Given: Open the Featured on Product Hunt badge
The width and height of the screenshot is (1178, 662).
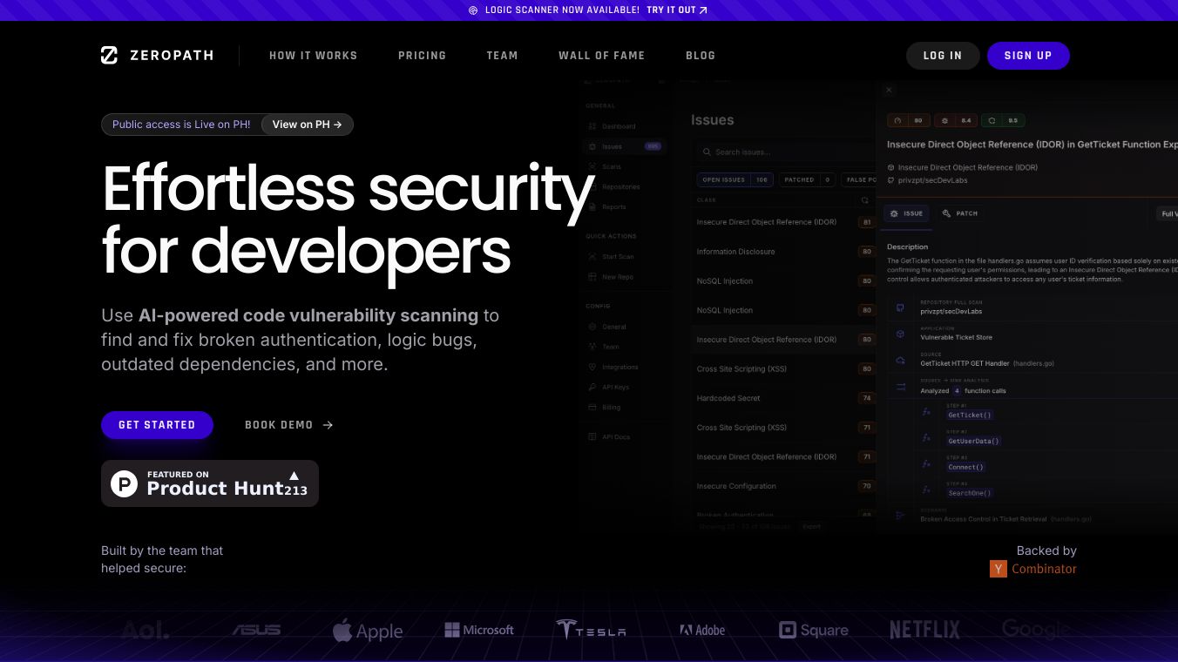Looking at the screenshot, I should click(210, 483).
